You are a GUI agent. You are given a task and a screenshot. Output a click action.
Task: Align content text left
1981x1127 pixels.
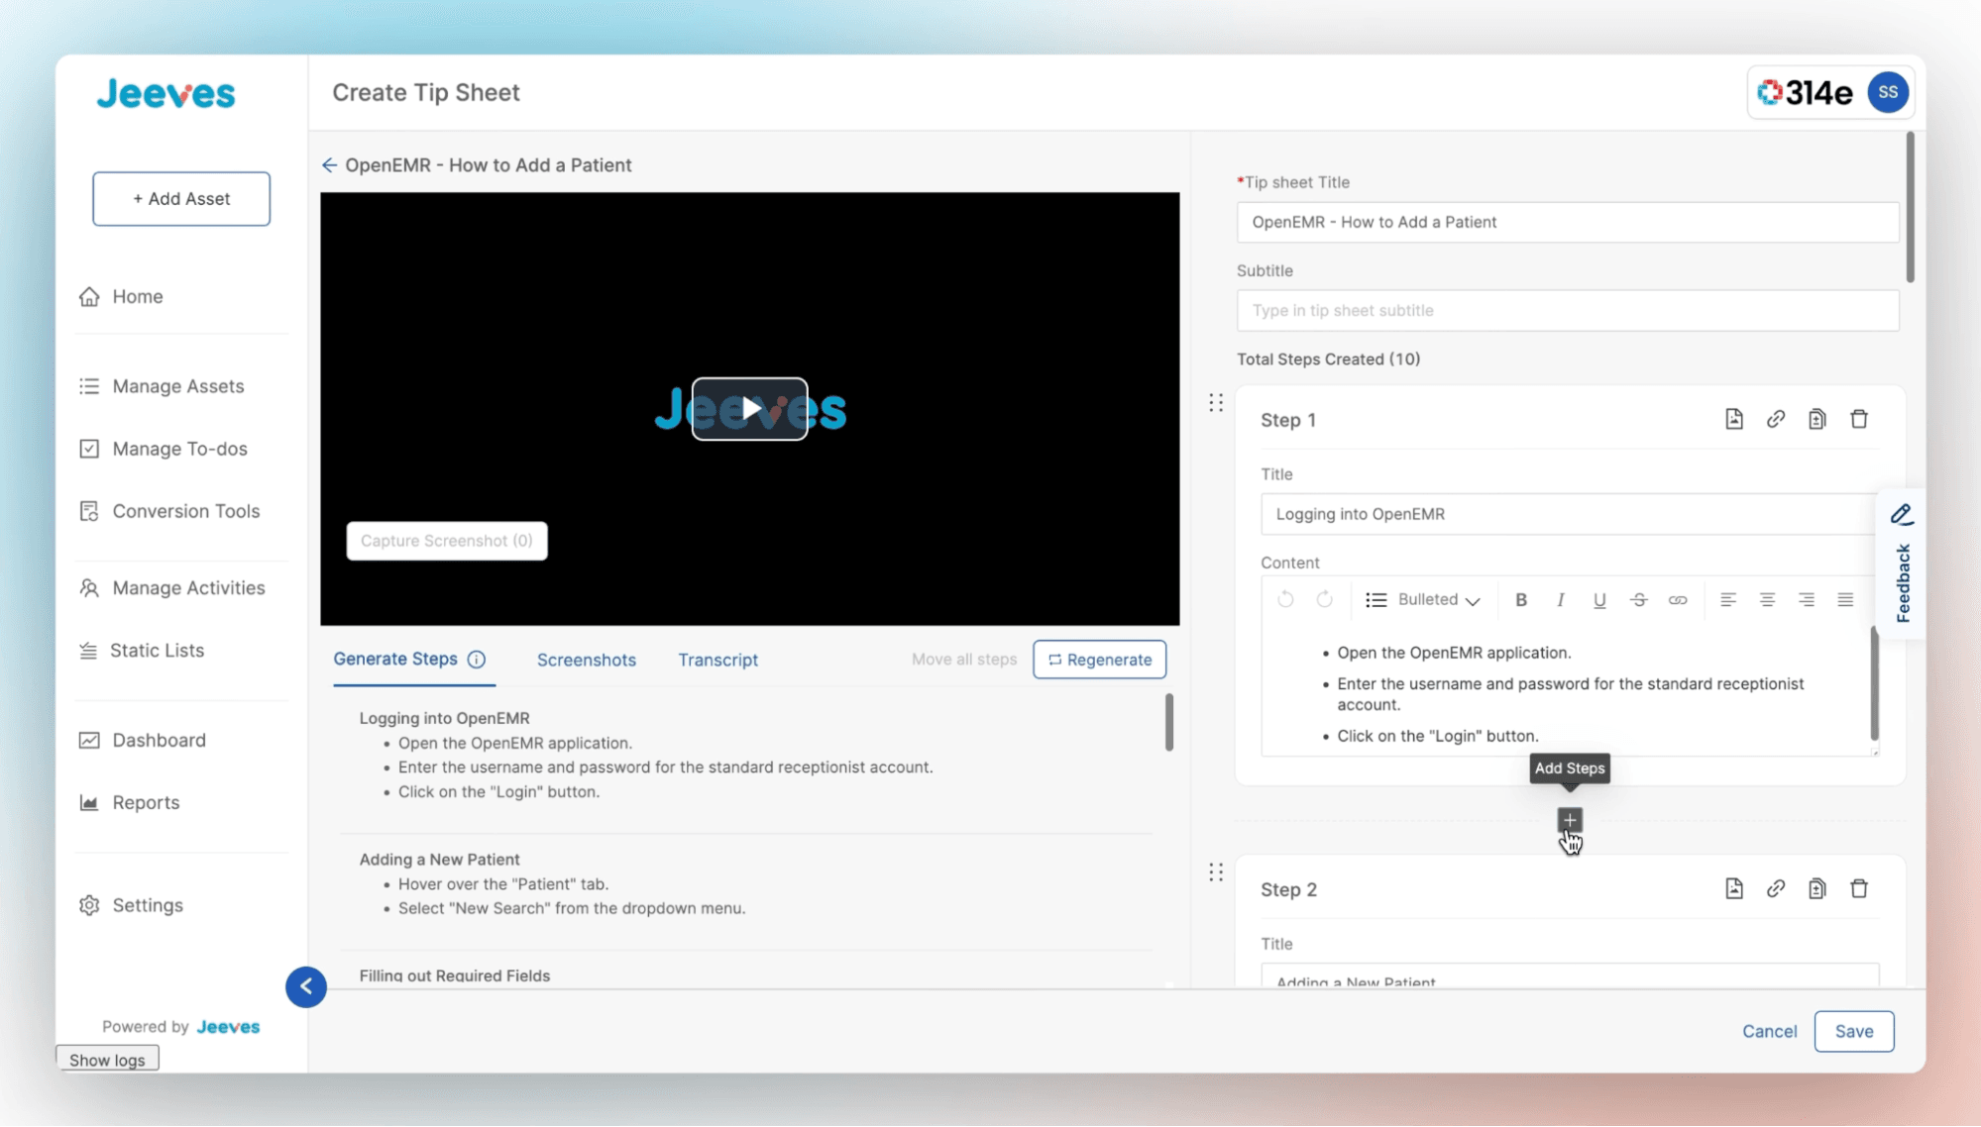[1727, 599]
